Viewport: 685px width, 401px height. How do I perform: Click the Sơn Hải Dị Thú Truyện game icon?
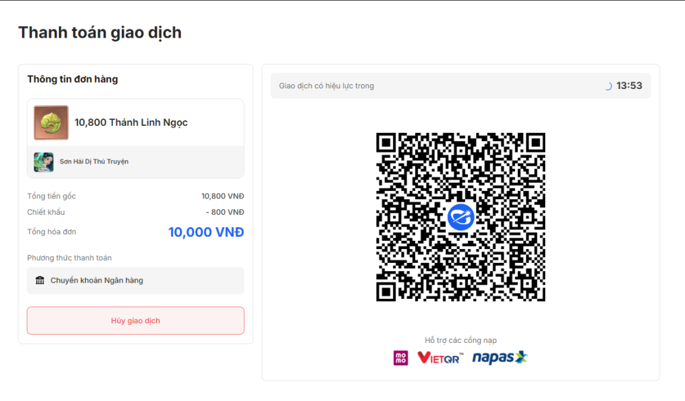click(44, 161)
